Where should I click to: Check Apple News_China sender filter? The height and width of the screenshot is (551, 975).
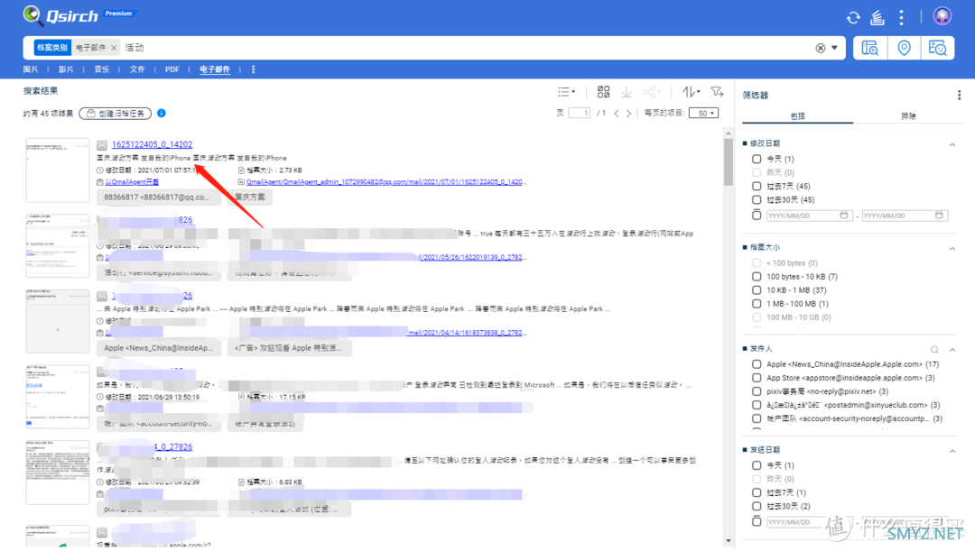click(757, 364)
